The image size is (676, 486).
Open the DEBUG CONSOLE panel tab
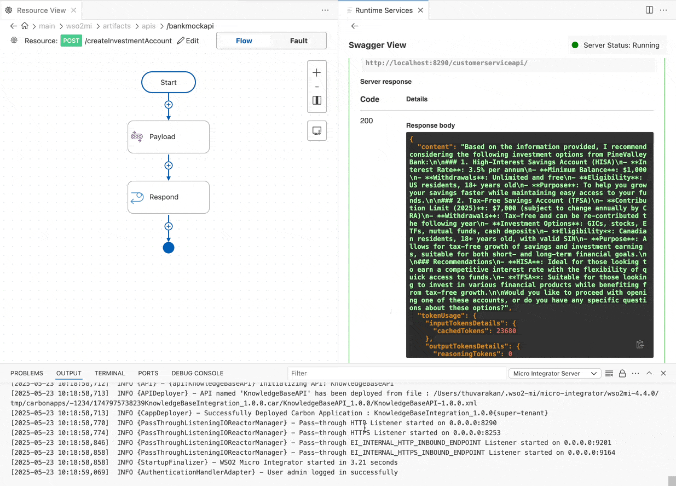click(198, 373)
